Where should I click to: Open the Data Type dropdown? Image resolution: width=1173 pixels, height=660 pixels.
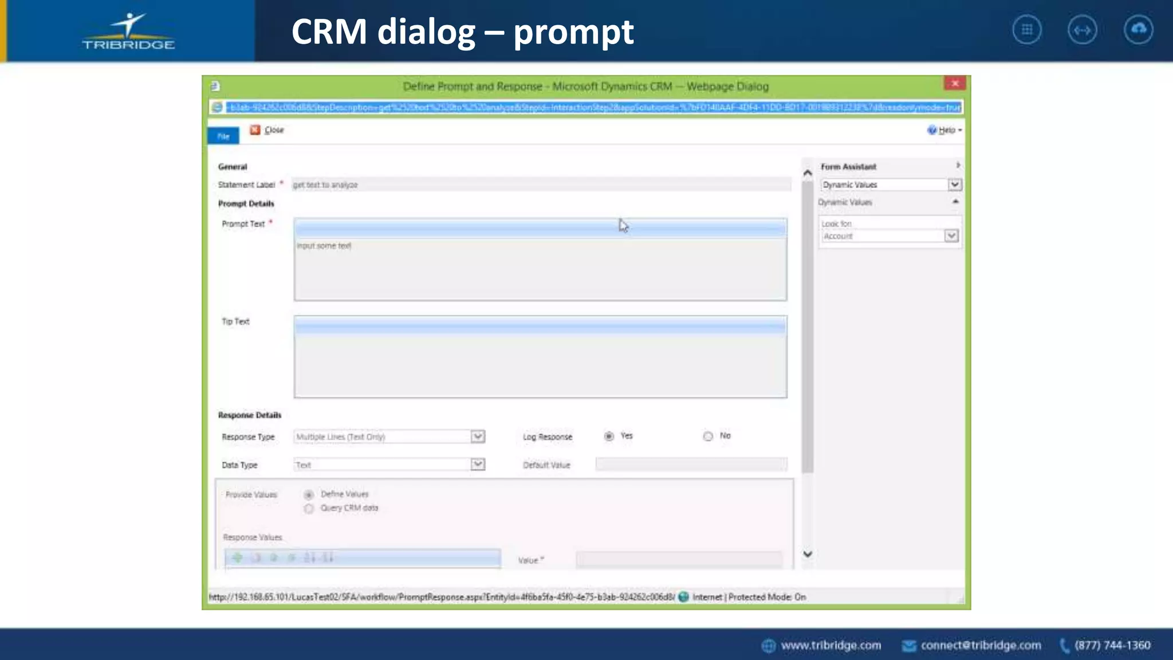tap(478, 465)
